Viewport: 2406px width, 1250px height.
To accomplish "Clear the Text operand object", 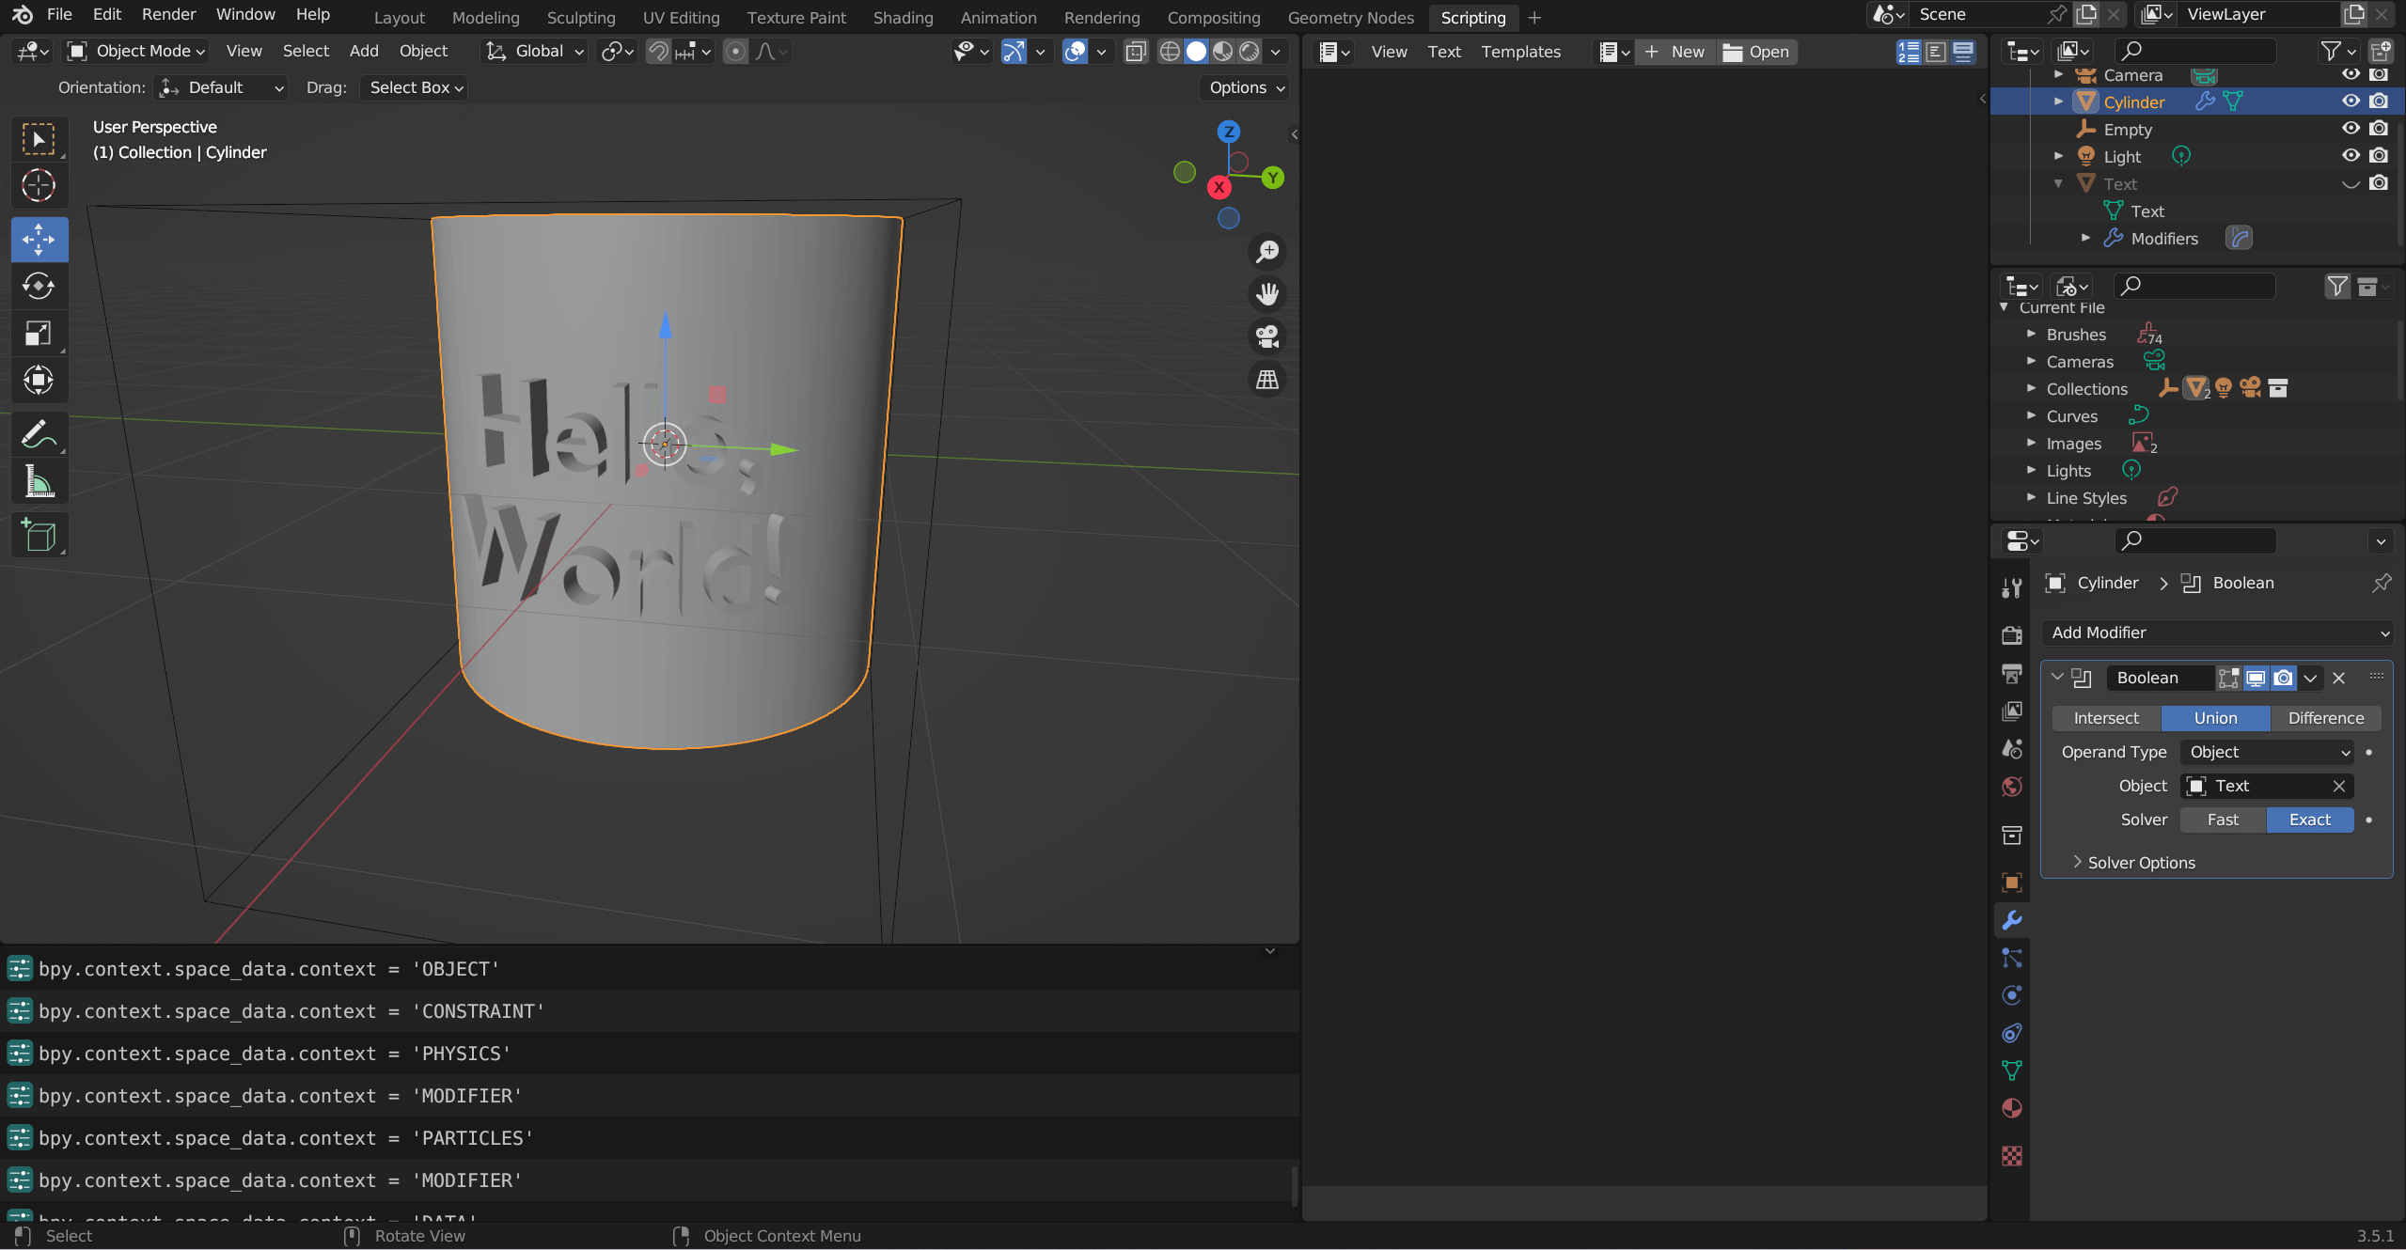I will pos(2339,786).
